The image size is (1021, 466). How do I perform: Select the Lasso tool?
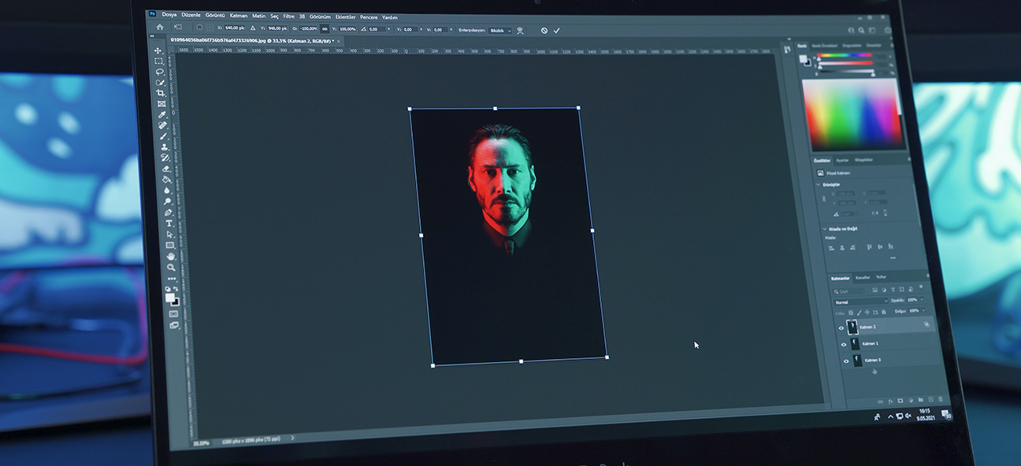coord(160,72)
